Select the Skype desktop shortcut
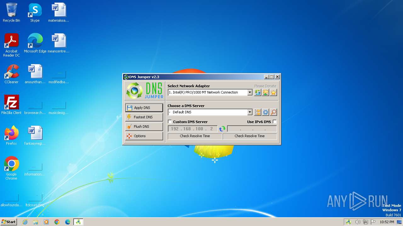 (x=35, y=13)
